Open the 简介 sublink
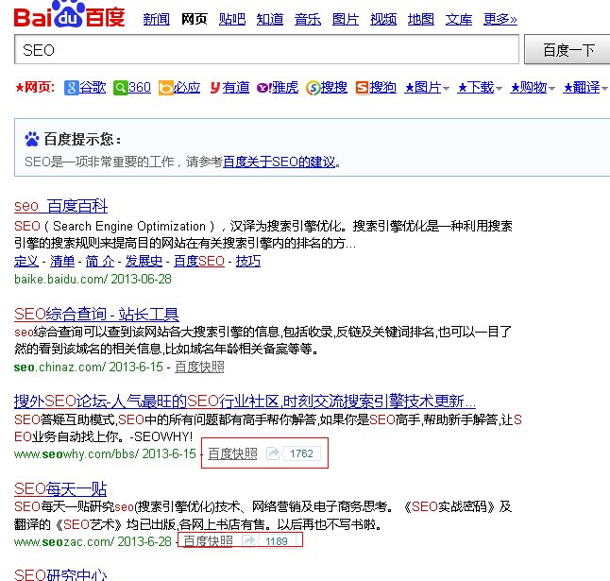This screenshot has width=610, height=581. coord(100,261)
